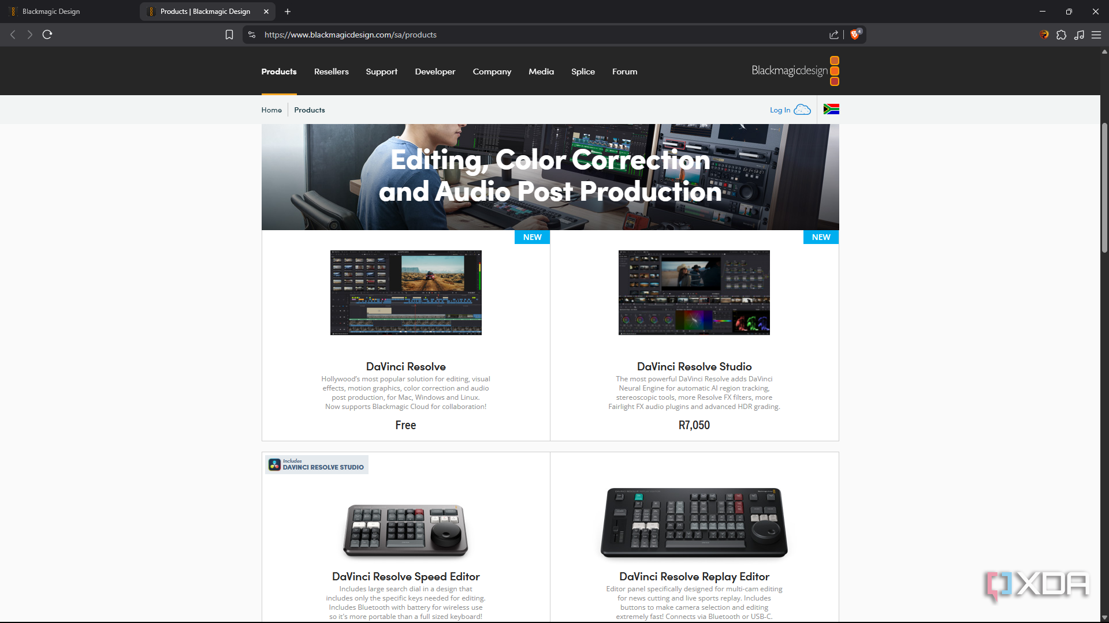Reload the Blackmagic products page
Screen dimensions: 1109x623
pos(47,35)
